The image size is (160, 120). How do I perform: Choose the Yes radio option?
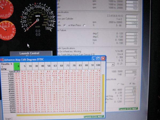coord(118,84)
